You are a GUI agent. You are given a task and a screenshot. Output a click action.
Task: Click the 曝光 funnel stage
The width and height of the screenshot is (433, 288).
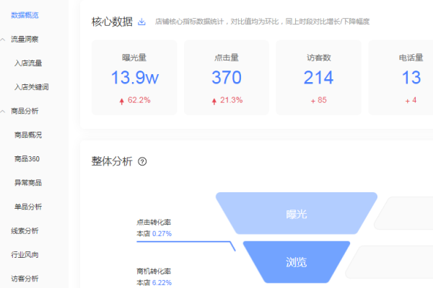click(x=297, y=214)
